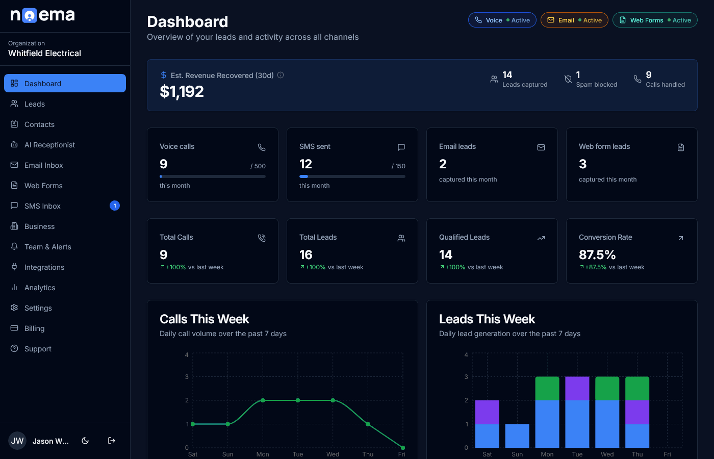Click people icon in Total Leads card
The image size is (714, 459).
pyautogui.click(x=401, y=238)
